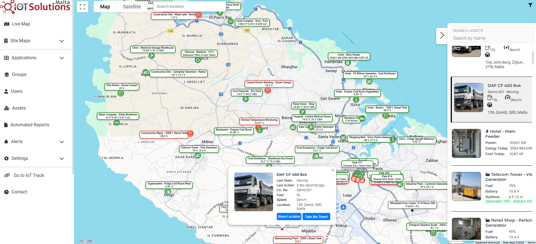Image resolution: width=536 pixels, height=244 pixels.
Task: Click the Supermarket Fridge Cold Room Meat marker
Action: [168, 192]
